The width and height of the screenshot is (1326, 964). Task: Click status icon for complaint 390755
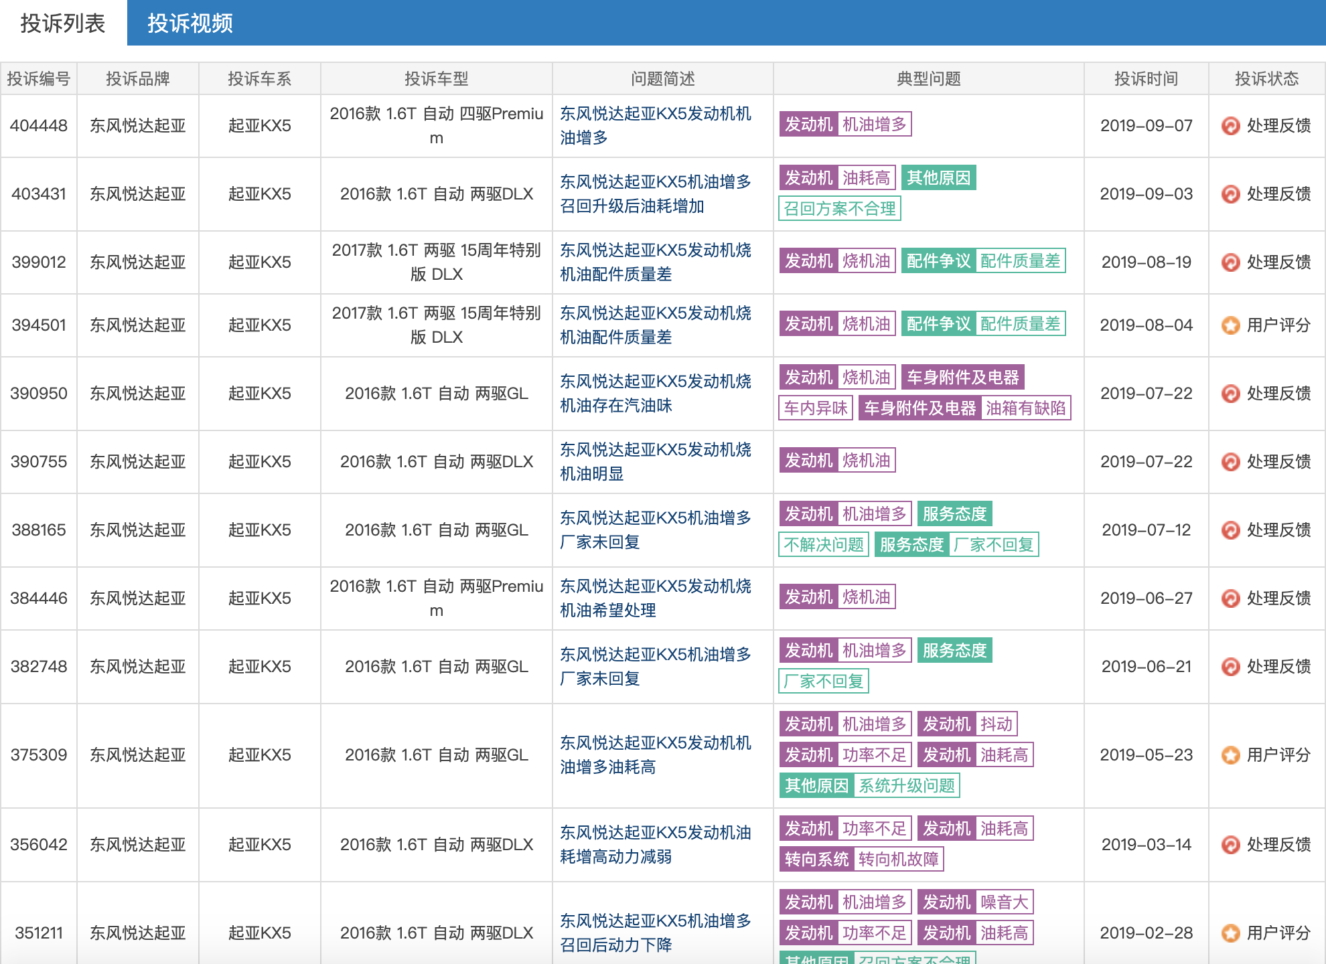coord(1230,462)
